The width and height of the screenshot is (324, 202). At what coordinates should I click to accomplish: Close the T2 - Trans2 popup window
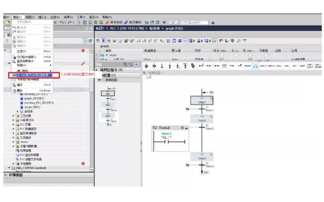point(182,127)
